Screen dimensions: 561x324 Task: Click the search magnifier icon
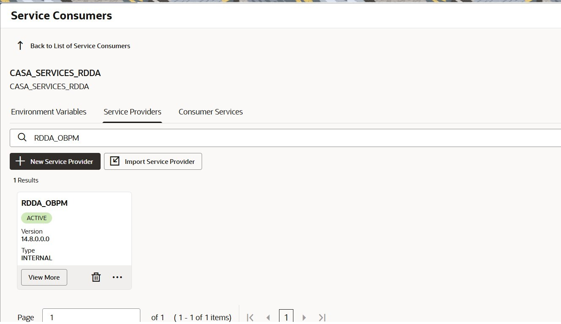(22, 138)
